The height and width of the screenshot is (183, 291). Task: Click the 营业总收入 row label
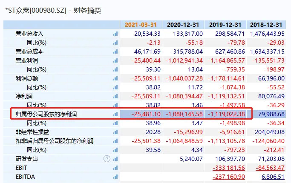click(x=29, y=34)
